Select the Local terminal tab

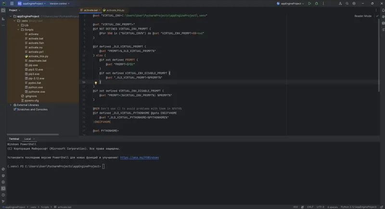tap(28, 139)
